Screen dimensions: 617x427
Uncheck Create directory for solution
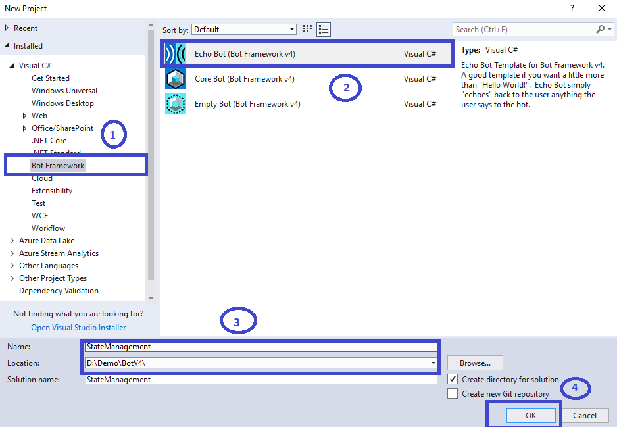pyautogui.click(x=451, y=379)
